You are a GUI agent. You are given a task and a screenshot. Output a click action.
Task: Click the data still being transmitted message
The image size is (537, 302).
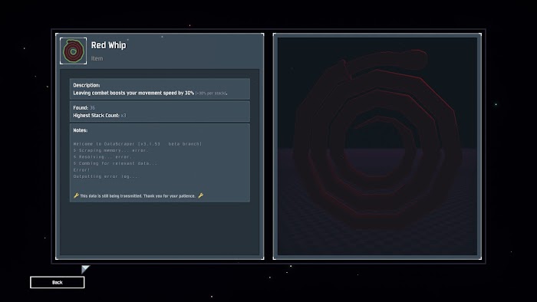click(x=137, y=196)
